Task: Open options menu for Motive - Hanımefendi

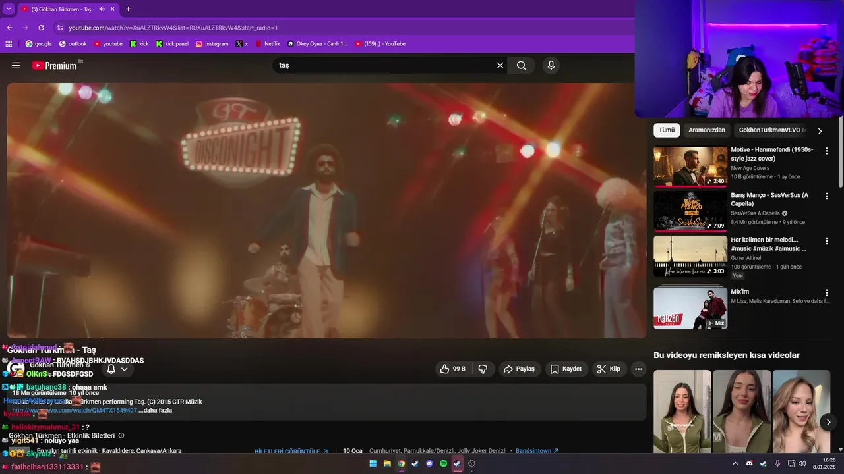Action: coord(827,151)
